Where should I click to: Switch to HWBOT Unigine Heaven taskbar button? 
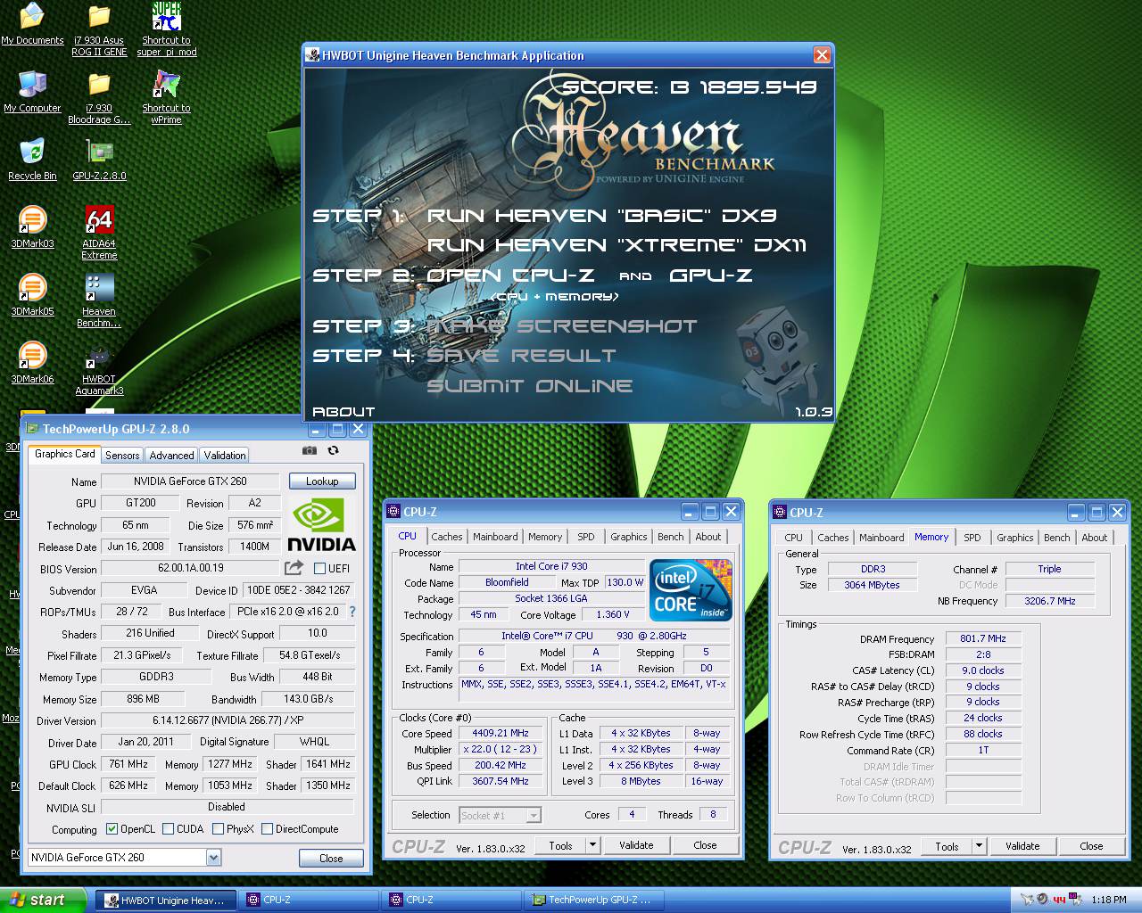[165, 901]
